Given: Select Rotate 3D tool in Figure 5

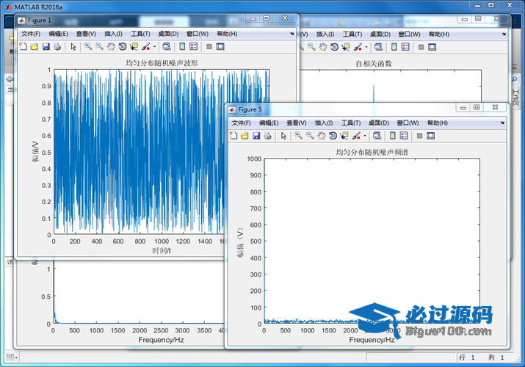Looking at the screenshot, I should coord(333,136).
